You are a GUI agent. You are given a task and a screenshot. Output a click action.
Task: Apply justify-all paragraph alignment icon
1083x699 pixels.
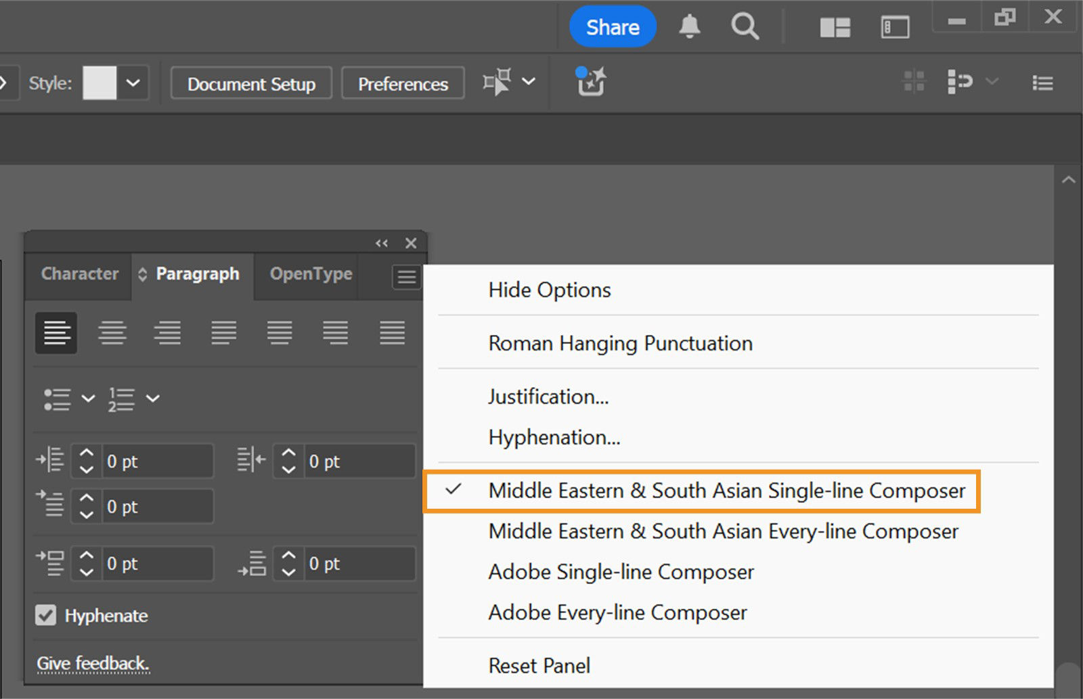pos(391,333)
